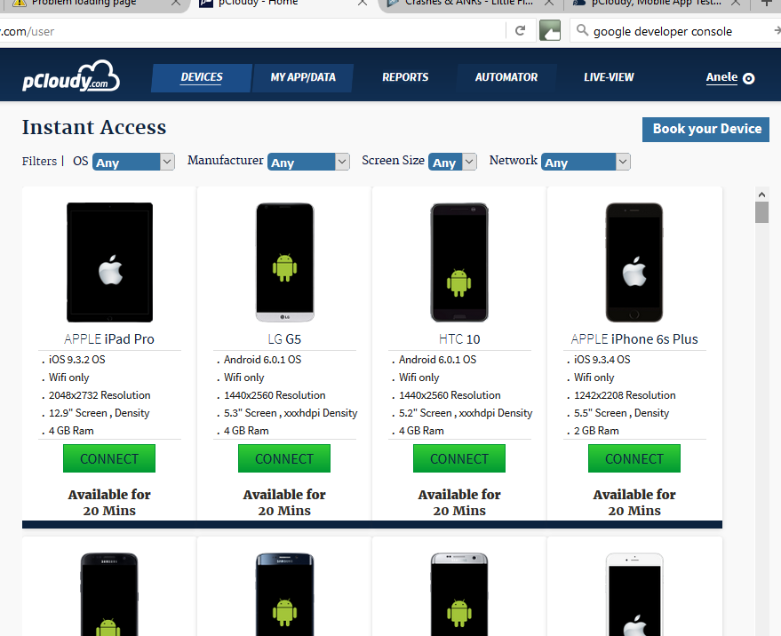Image resolution: width=781 pixels, height=636 pixels.
Task: Click the search magnifier icon
Action: 582,30
